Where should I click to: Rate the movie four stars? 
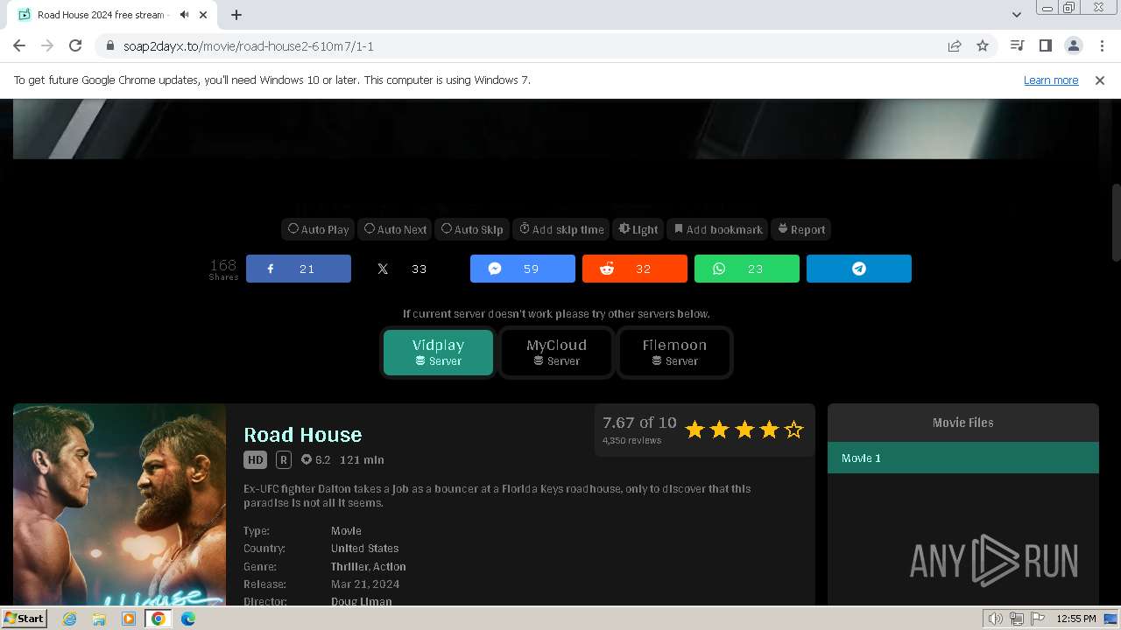(769, 430)
